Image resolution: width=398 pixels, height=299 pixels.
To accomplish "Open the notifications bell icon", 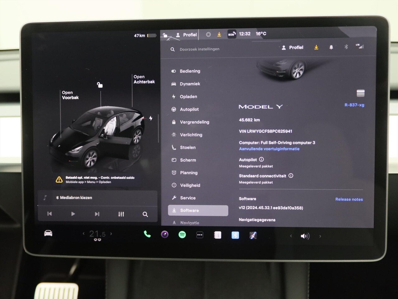I will tap(331, 47).
